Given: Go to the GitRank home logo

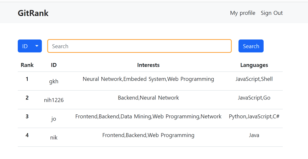Looking at the screenshot, I should click(33, 13).
